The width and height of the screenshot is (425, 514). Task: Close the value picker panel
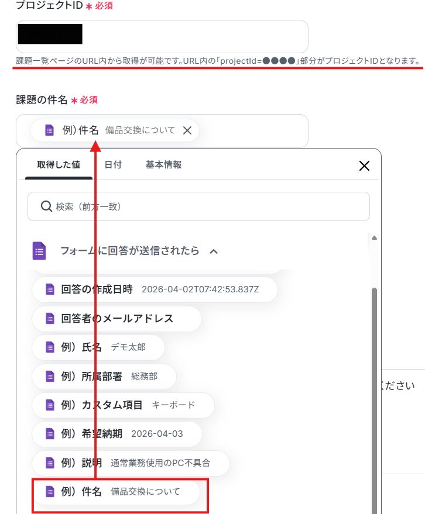pyautogui.click(x=364, y=166)
